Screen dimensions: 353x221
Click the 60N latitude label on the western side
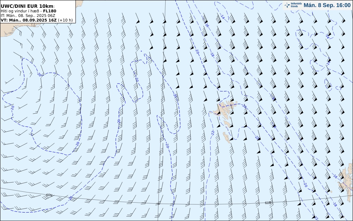pyautogui.click(x=49, y=195)
